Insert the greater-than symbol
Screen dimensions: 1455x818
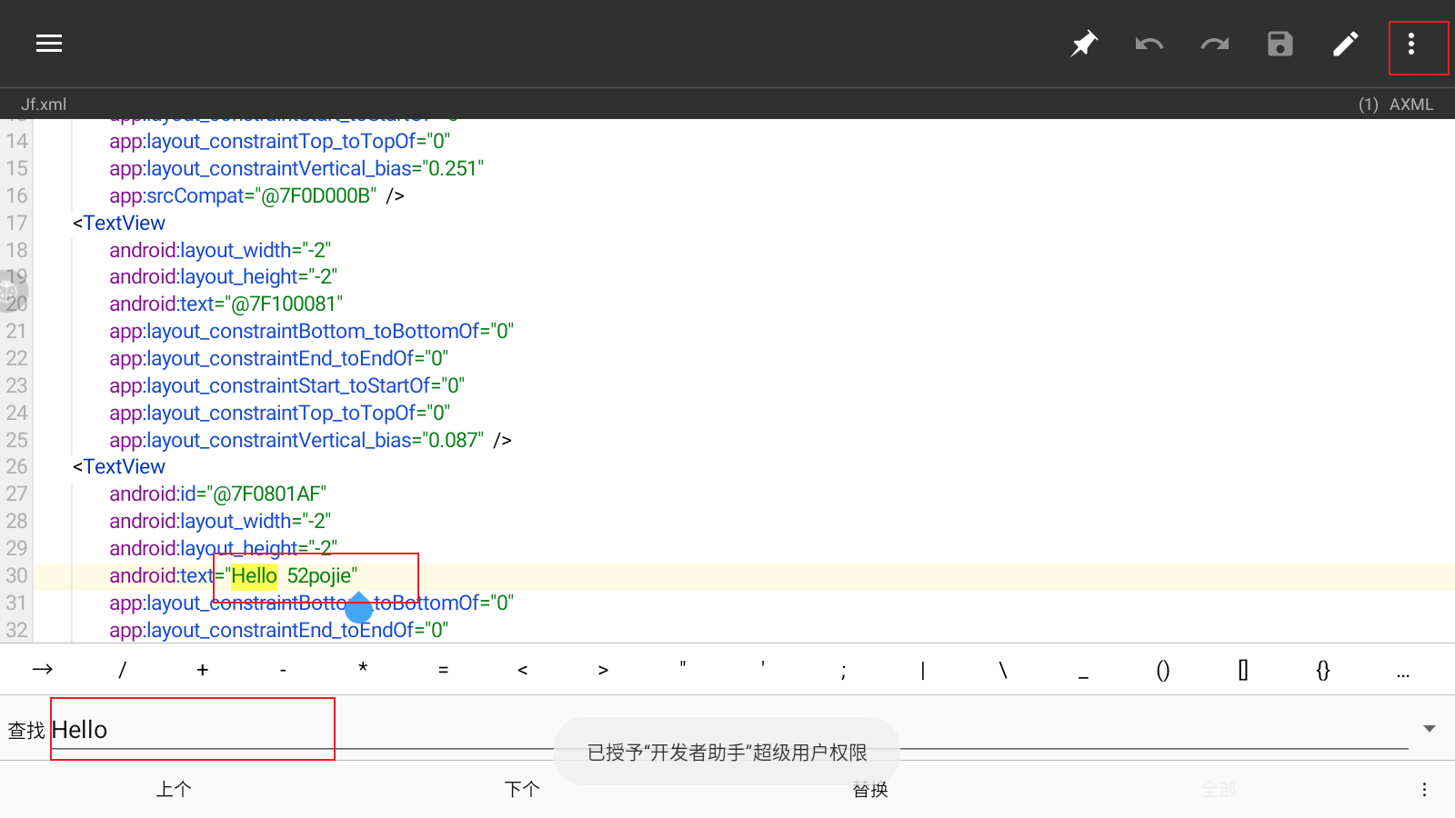pyautogui.click(x=603, y=670)
